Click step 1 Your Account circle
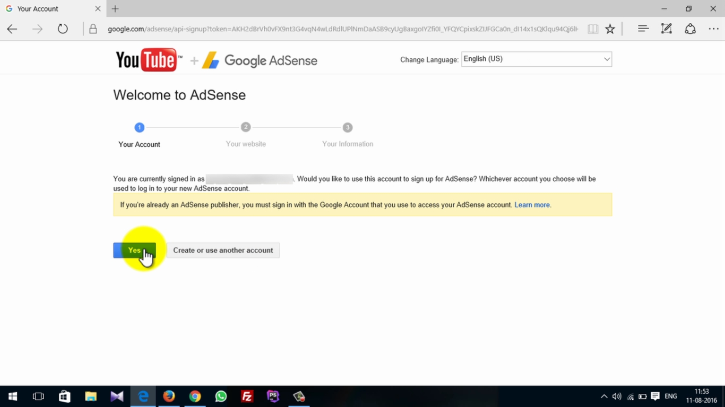Image resolution: width=725 pixels, height=407 pixels. pyautogui.click(x=139, y=127)
